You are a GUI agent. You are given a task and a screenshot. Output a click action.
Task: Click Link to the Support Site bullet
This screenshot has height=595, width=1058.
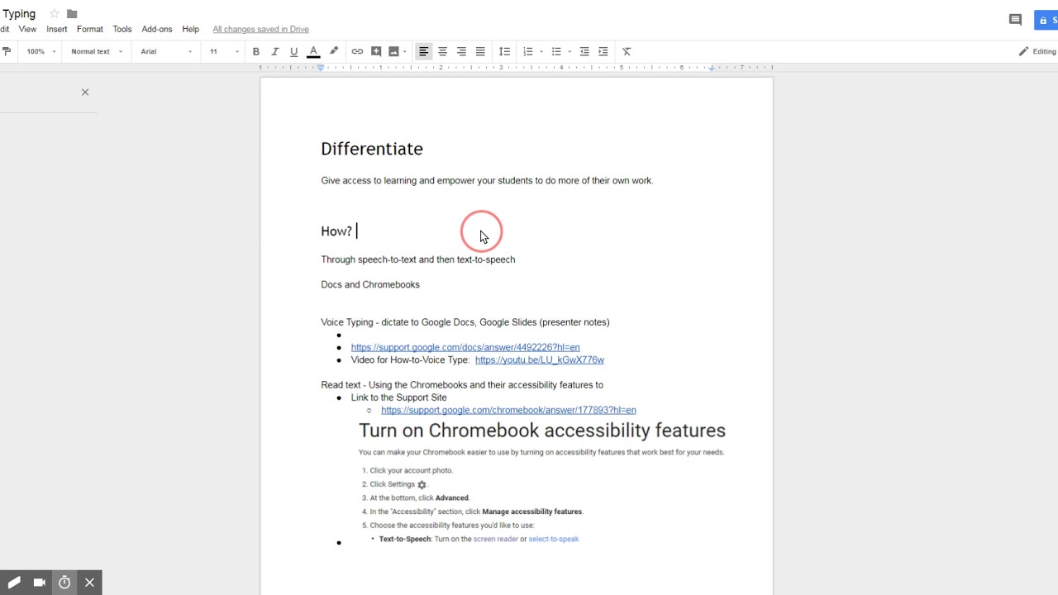pyautogui.click(x=399, y=397)
